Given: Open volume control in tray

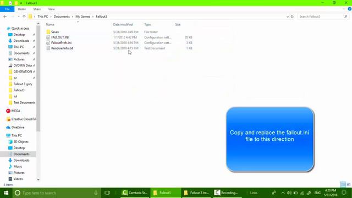Looking at the screenshot, I should click(289, 193).
